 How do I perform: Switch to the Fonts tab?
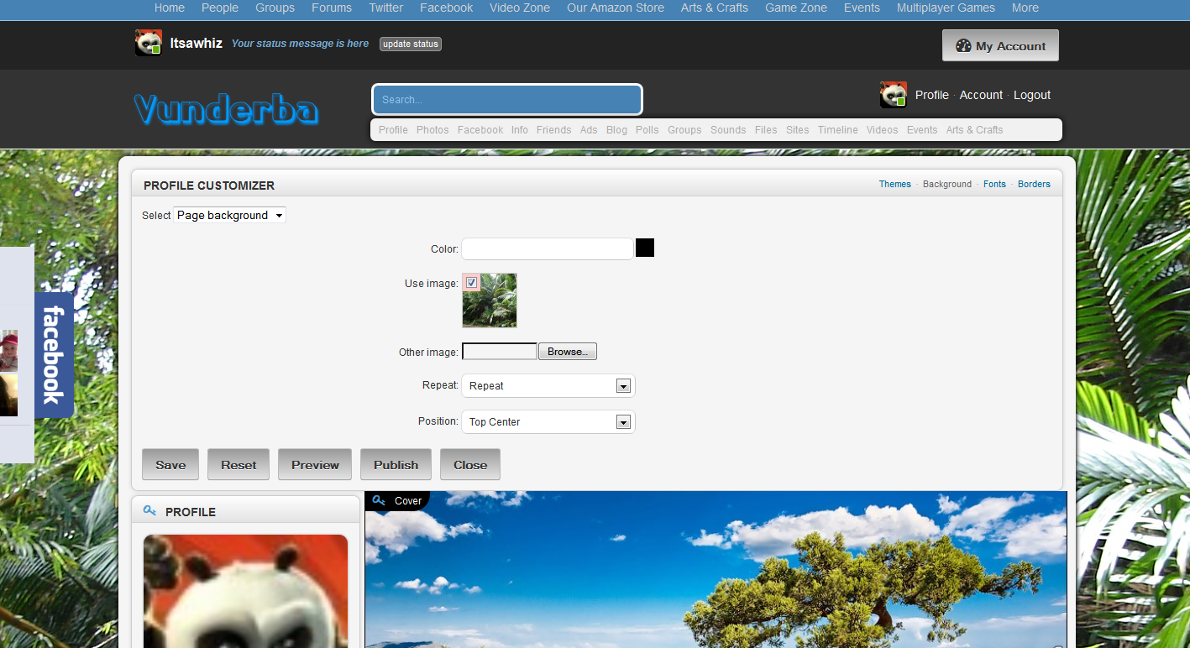(994, 184)
